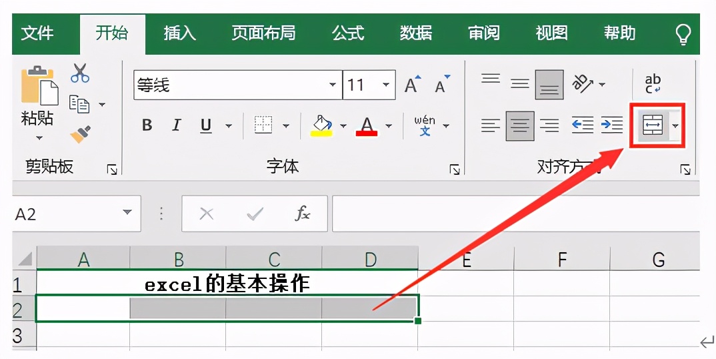Image resolution: width=716 pixels, height=359 pixels.
Task: Open the Copy dropdown arrow
Action: 102,105
